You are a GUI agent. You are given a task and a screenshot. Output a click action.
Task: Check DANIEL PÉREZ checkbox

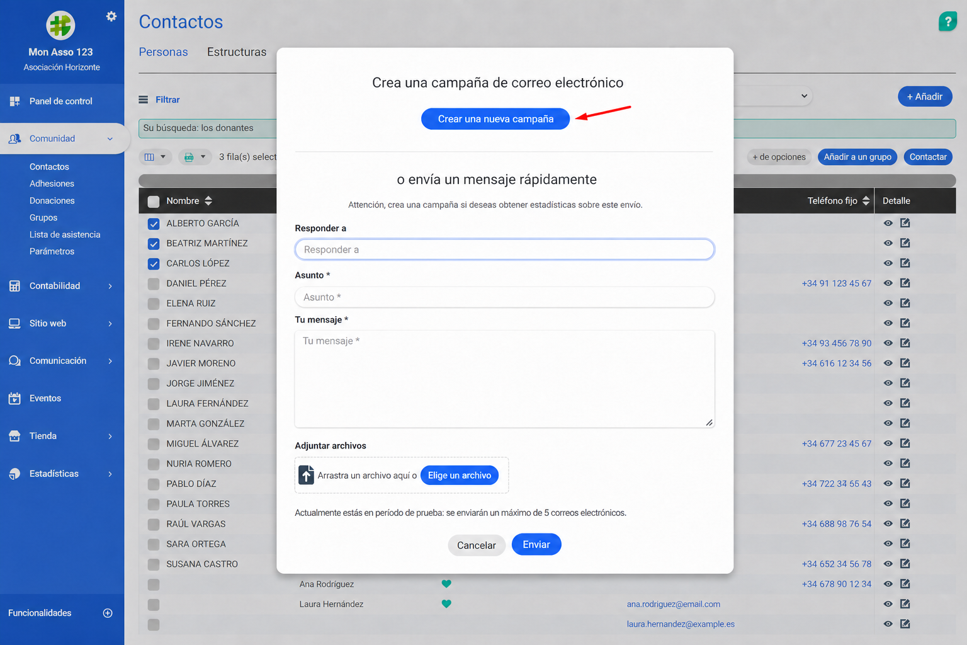pyautogui.click(x=154, y=284)
